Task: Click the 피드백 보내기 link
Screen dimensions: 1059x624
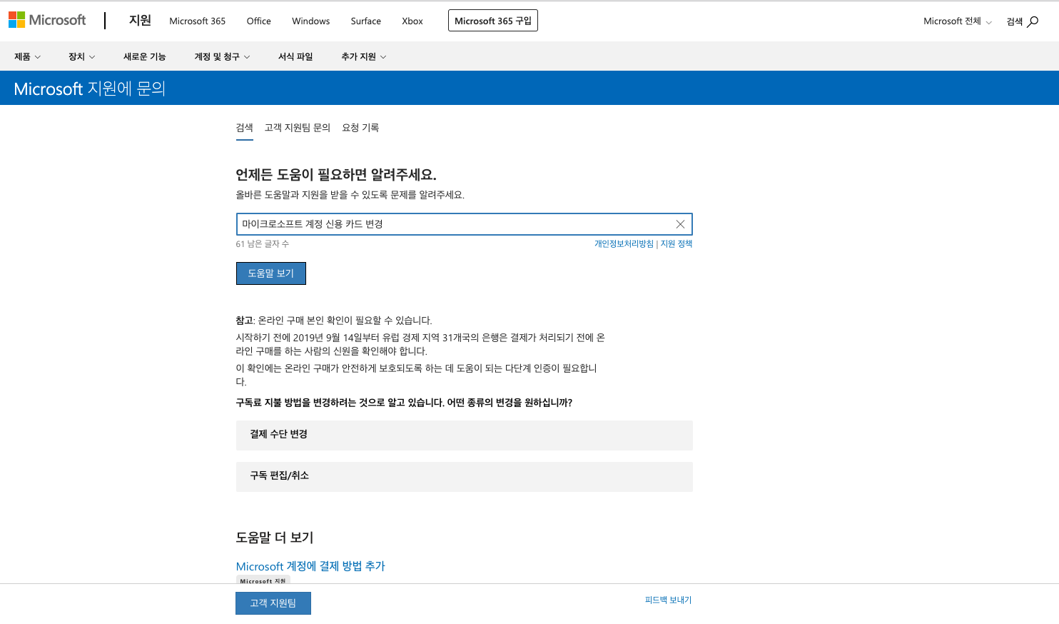Action: pos(669,600)
